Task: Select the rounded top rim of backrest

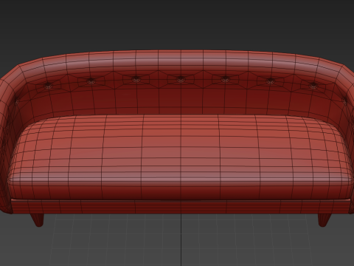Action: pos(181,61)
